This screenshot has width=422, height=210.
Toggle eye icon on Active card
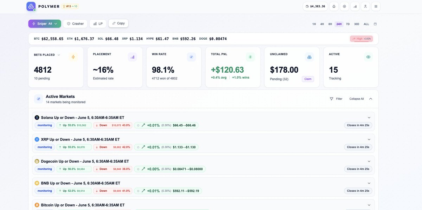[x=369, y=57]
